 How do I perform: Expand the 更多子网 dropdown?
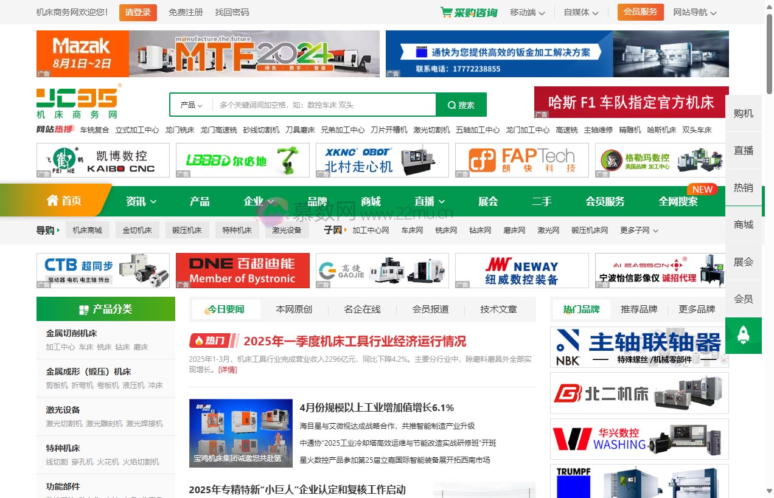click(x=635, y=230)
